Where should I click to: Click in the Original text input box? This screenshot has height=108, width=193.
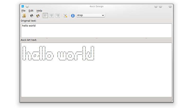tap(96, 30)
